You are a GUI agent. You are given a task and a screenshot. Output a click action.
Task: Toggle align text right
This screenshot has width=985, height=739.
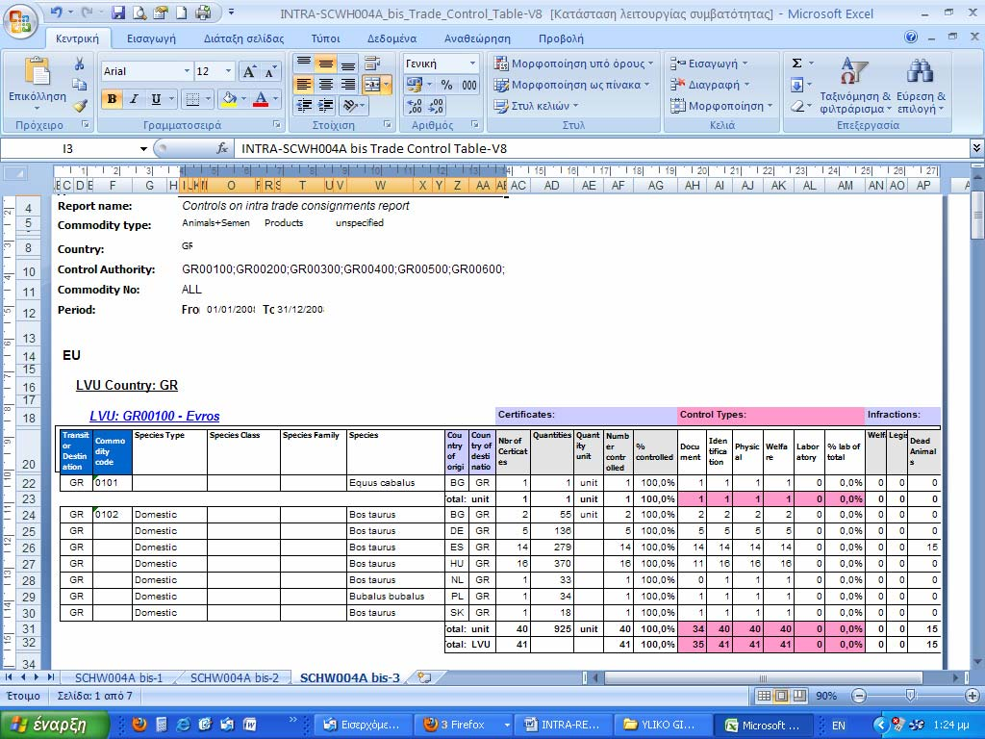click(x=347, y=85)
